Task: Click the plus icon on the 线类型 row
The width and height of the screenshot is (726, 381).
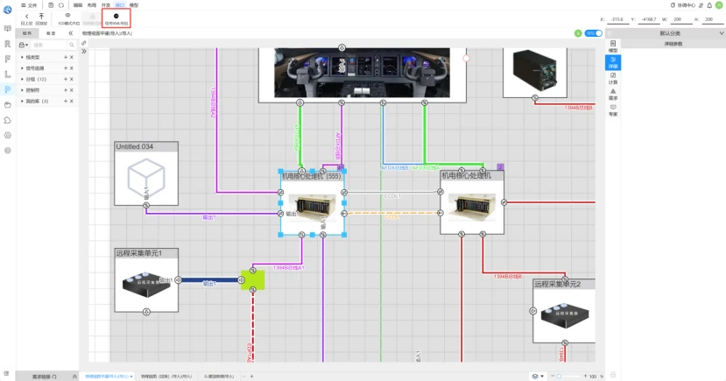Action: tap(66, 58)
